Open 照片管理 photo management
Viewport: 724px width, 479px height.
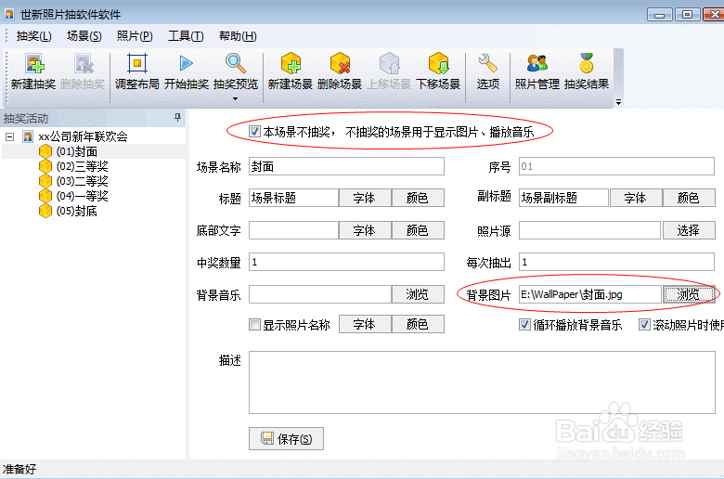[537, 71]
